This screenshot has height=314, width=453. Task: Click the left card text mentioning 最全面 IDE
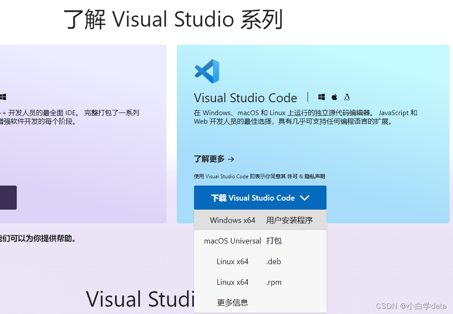69,117
